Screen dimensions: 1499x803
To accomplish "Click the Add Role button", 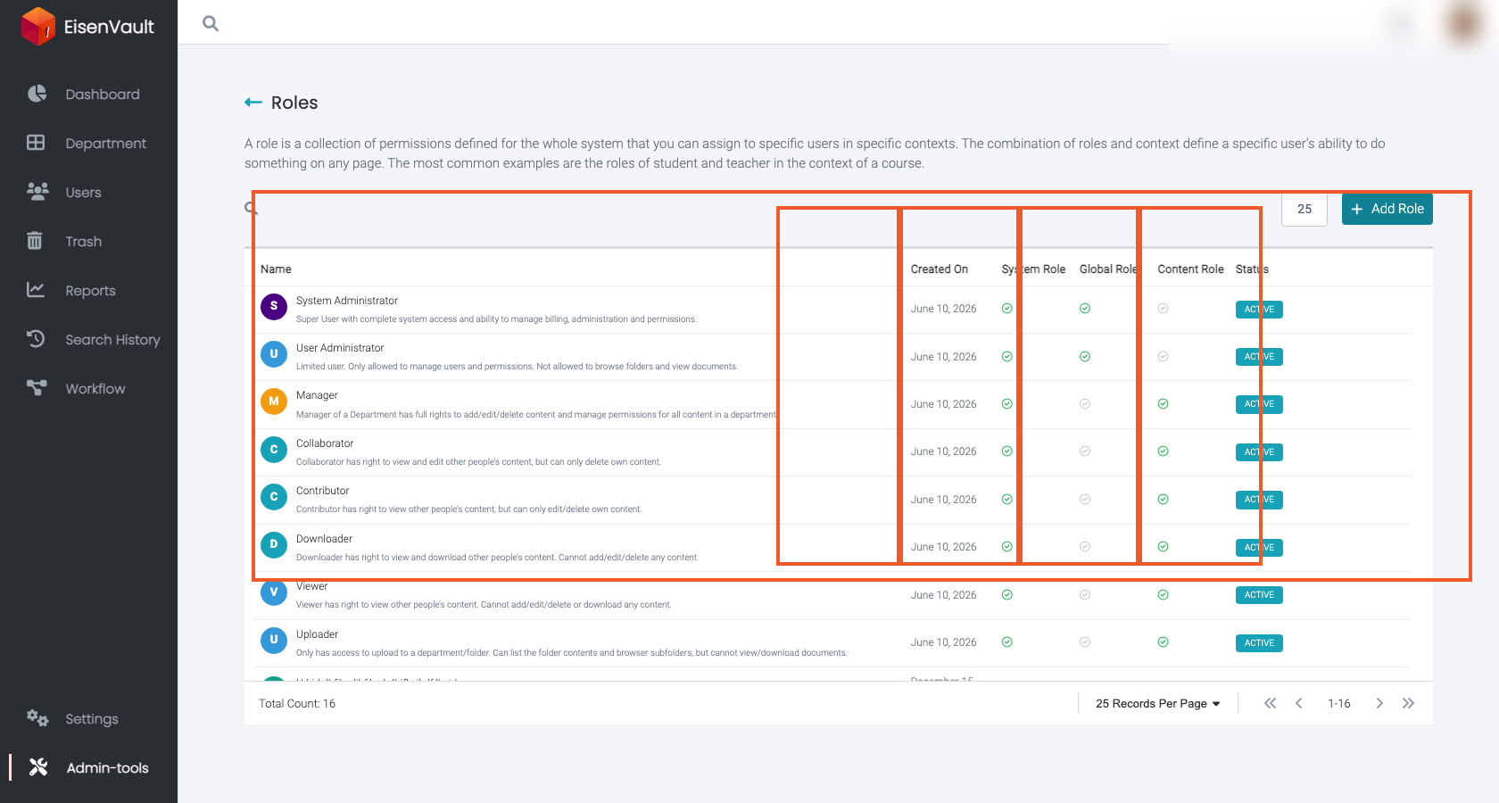I will 1387,209.
